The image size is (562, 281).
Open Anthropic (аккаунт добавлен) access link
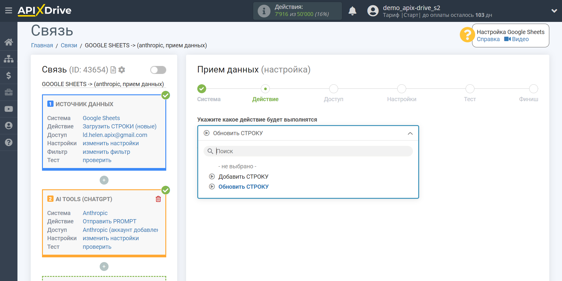(x=120, y=230)
